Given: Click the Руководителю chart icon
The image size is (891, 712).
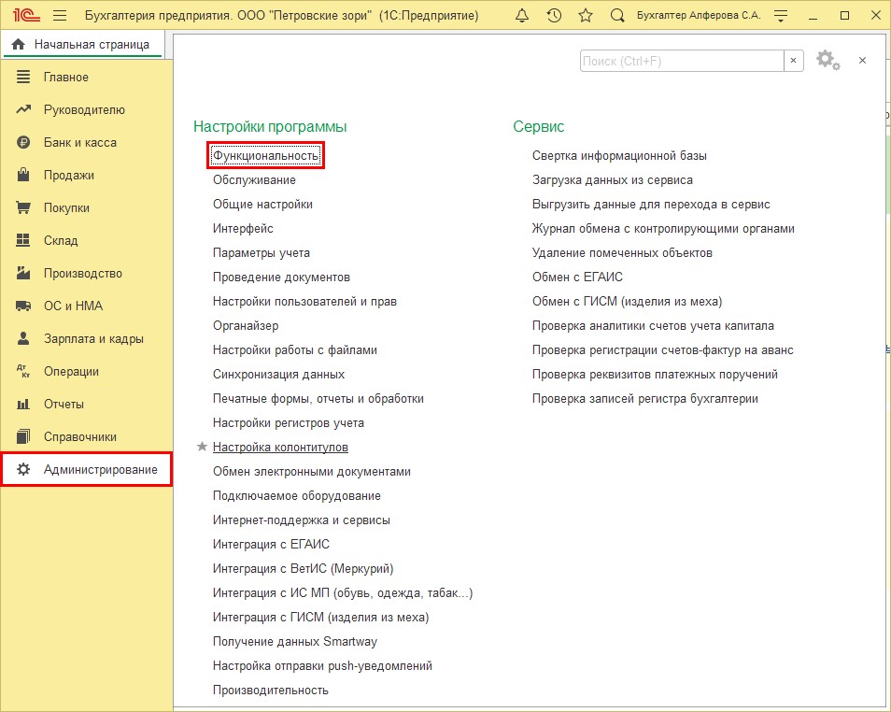Looking at the screenshot, I should pos(23,109).
